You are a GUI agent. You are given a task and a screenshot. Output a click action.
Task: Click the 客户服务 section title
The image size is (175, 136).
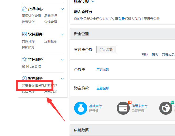pyautogui.click(x=35, y=78)
